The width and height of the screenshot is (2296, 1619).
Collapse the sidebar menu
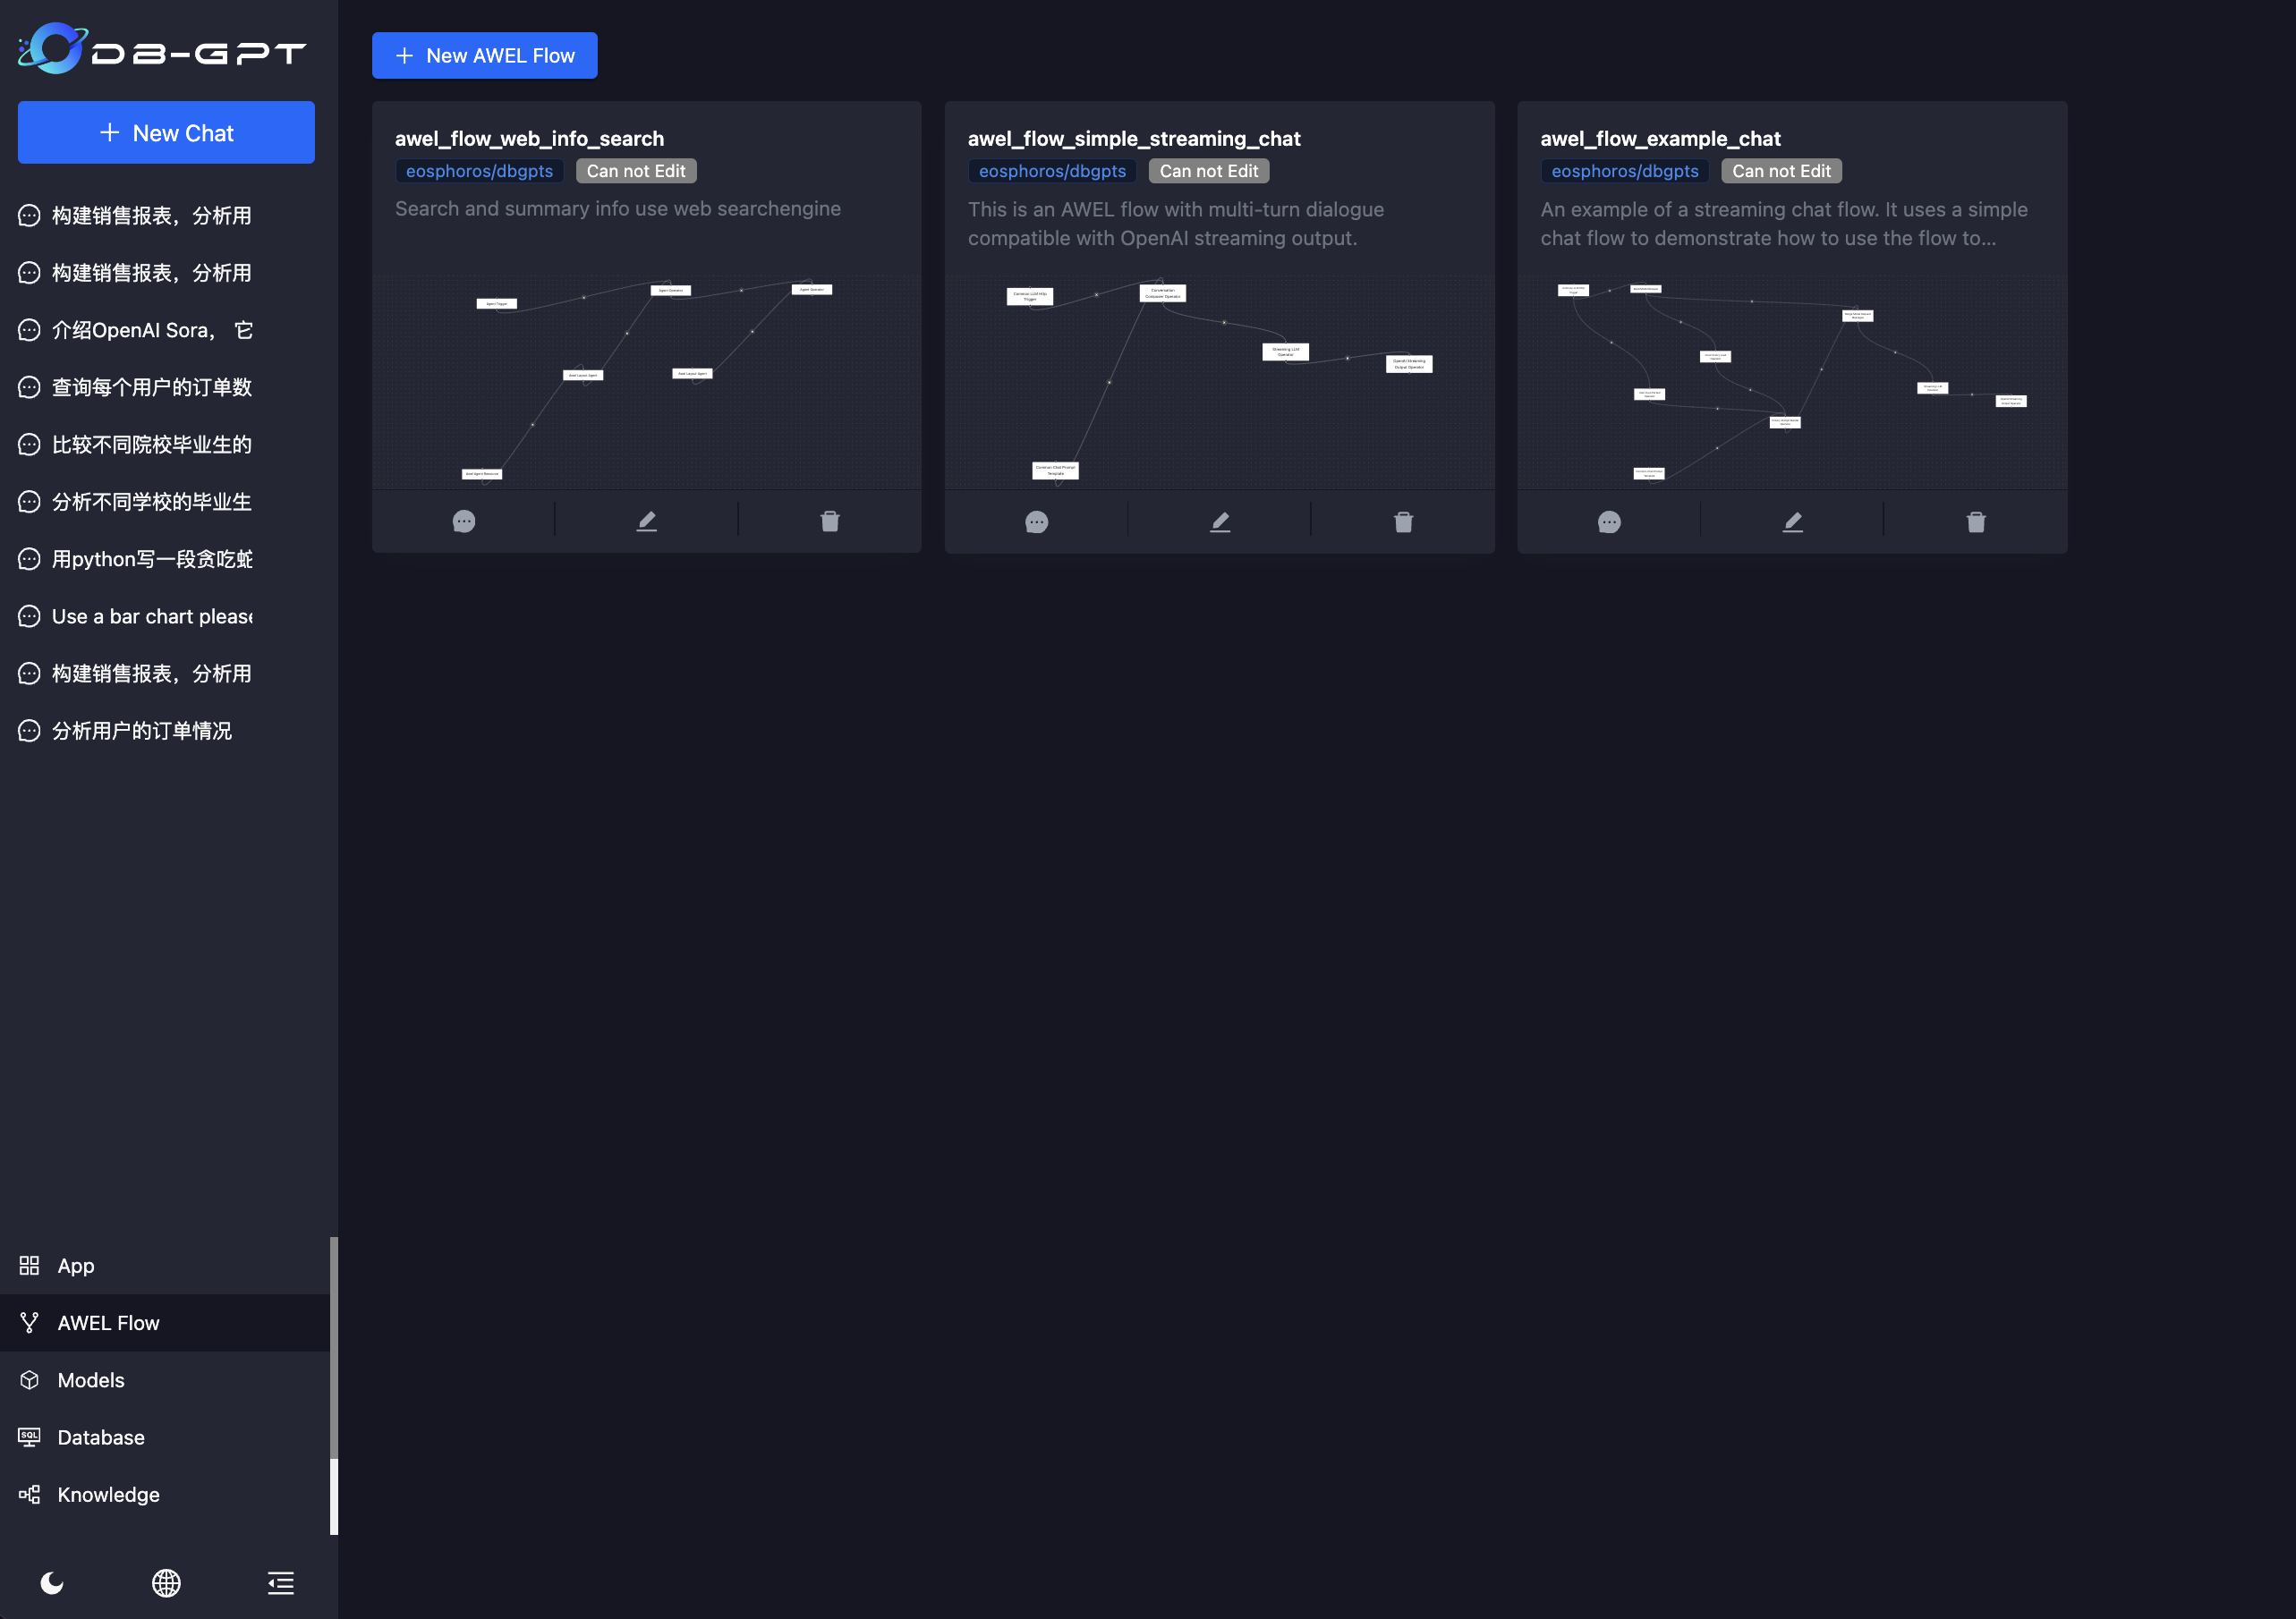(280, 1582)
